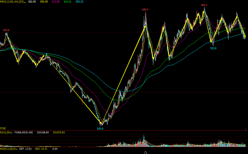Image resolution: width=248 pixels, height=154 pixels.
Task: Open the MA(5,13,55,144,233) indicator dropdown chevron
Action: click(x=25, y=2)
